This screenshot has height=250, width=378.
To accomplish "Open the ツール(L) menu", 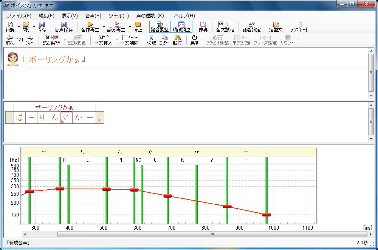I will click(119, 15).
